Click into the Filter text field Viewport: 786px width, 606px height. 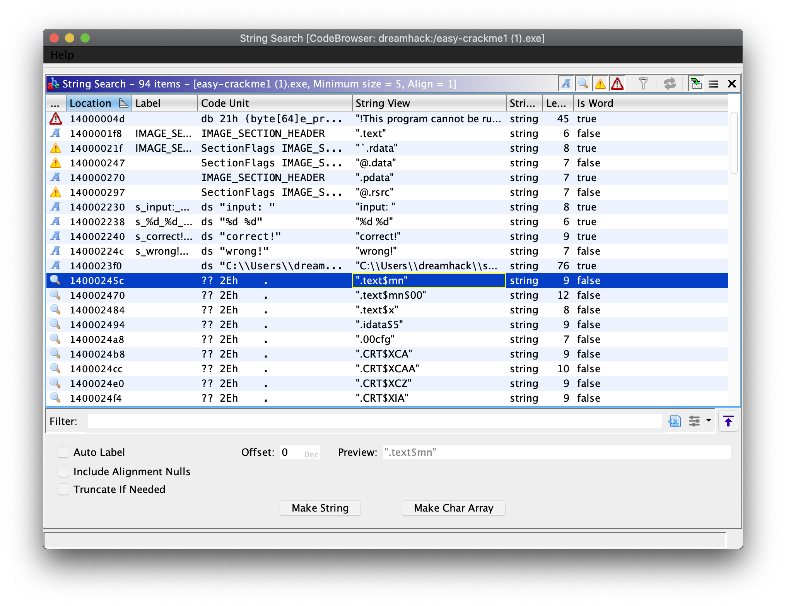click(x=374, y=421)
